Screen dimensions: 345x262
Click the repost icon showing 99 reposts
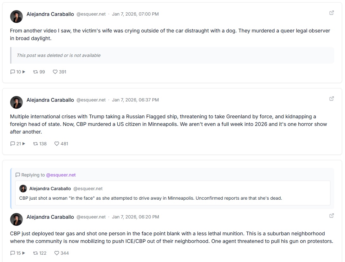tap(35, 72)
